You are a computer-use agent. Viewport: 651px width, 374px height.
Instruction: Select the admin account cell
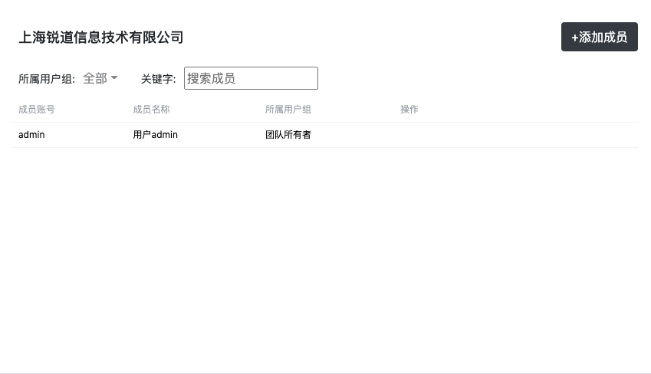[31, 135]
